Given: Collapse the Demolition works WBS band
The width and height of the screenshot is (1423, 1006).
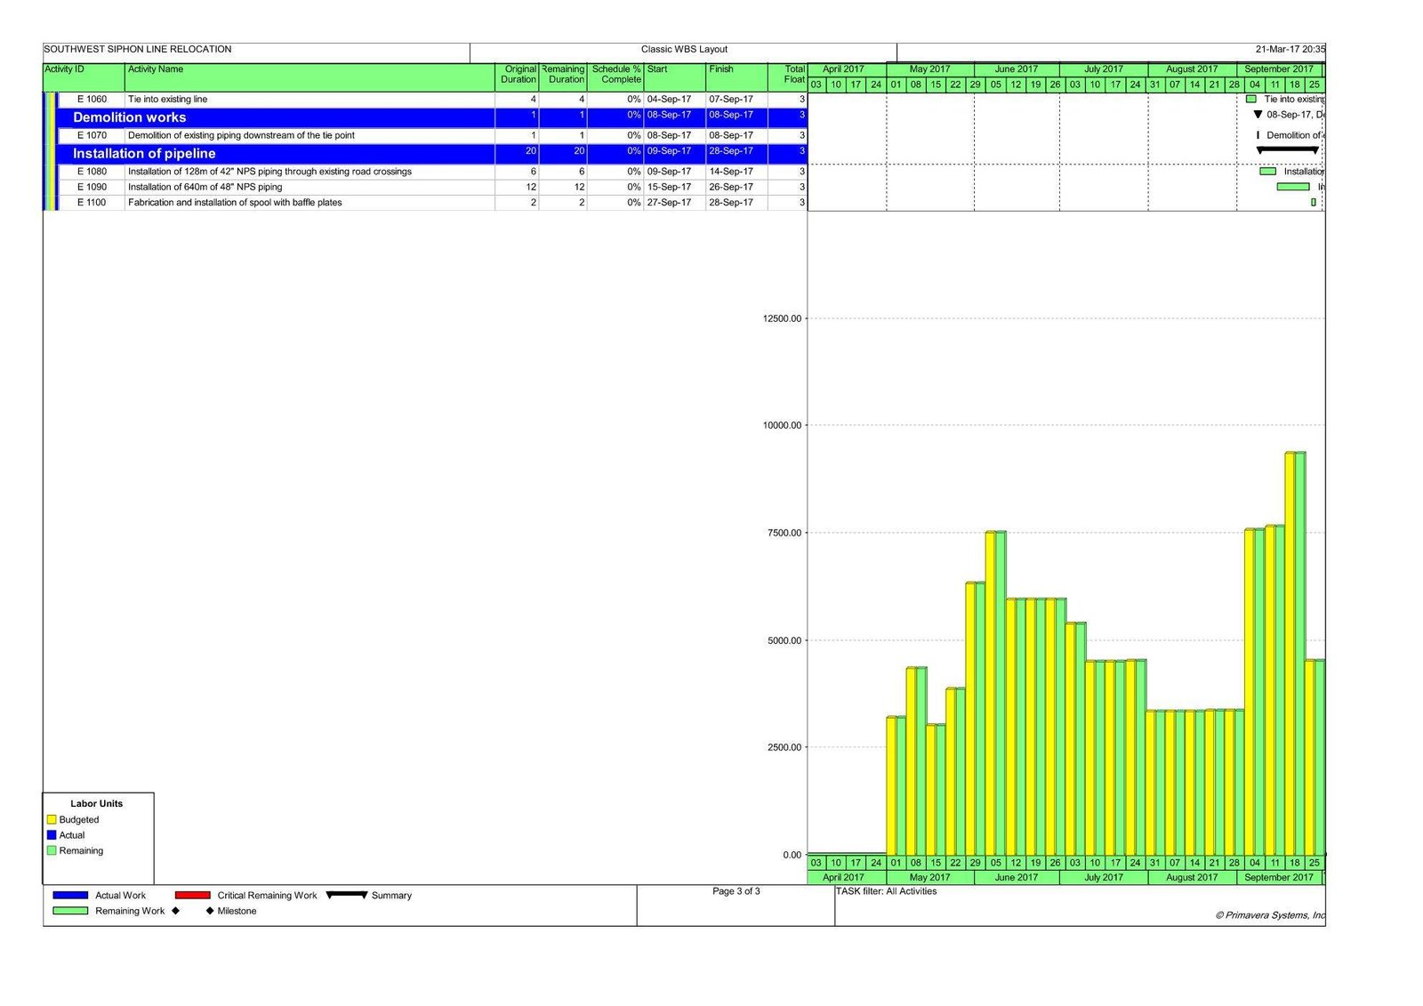Looking at the screenshot, I should pyautogui.click(x=130, y=117).
